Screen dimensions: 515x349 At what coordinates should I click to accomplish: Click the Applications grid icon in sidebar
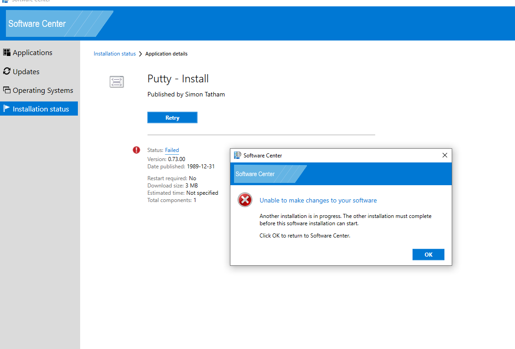pyautogui.click(x=6, y=52)
